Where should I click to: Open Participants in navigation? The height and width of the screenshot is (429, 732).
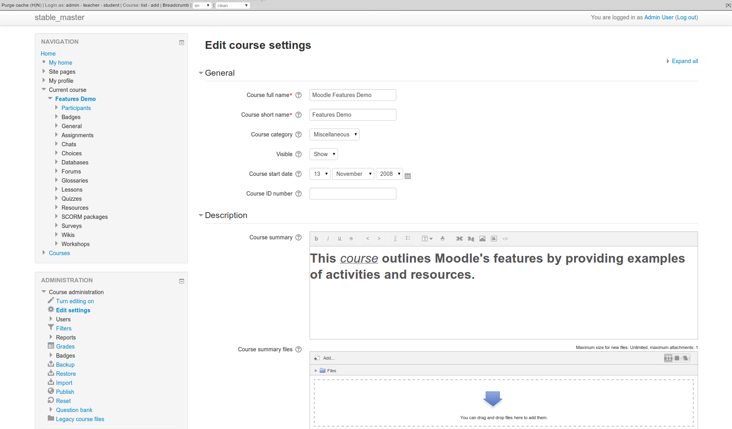tap(76, 108)
